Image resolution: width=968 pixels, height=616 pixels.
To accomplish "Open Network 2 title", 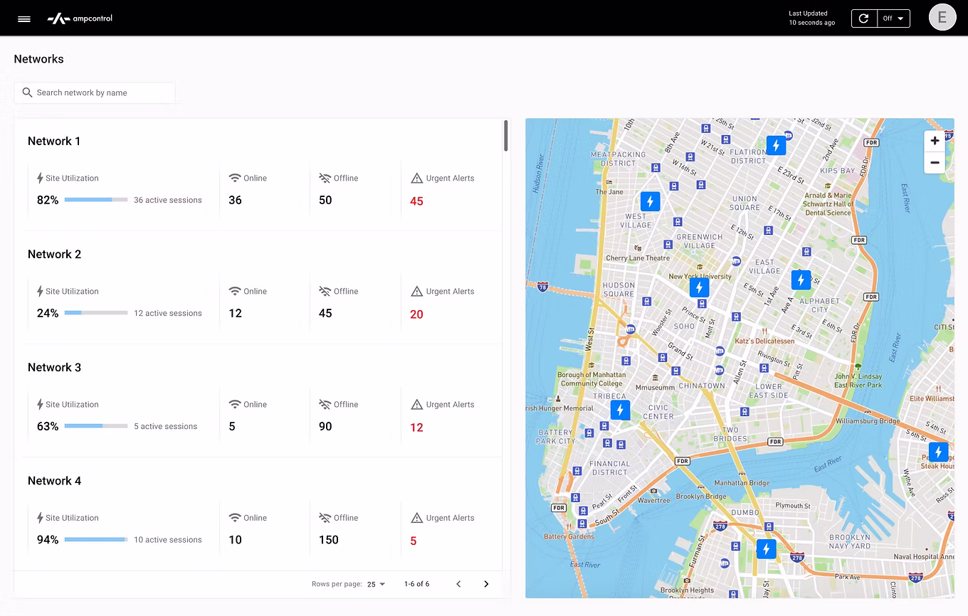I will (x=54, y=254).
